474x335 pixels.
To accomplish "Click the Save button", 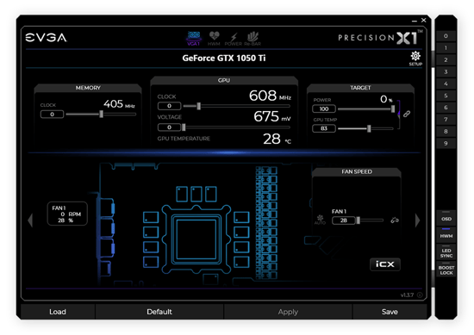I will [x=390, y=312].
